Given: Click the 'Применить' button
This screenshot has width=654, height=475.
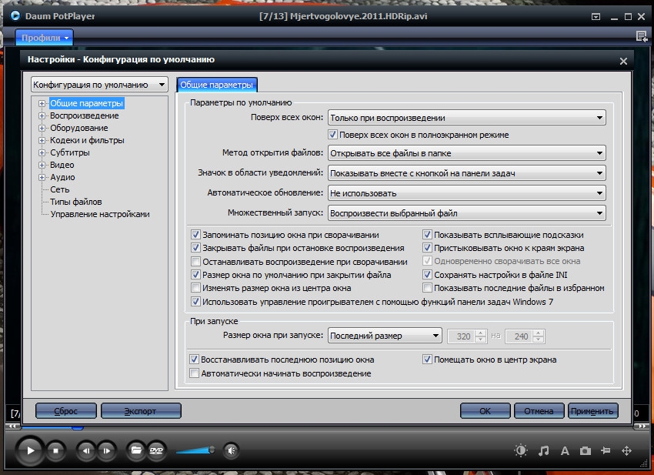Looking at the screenshot, I should pos(592,411).
